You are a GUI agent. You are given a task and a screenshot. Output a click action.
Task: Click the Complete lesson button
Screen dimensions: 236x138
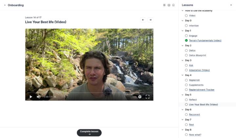click(89, 132)
